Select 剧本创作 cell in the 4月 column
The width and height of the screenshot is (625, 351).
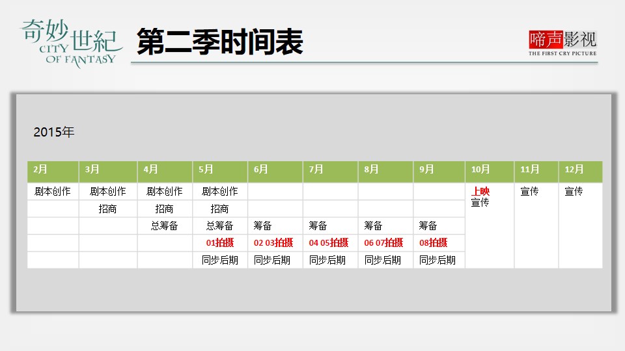[x=165, y=191]
